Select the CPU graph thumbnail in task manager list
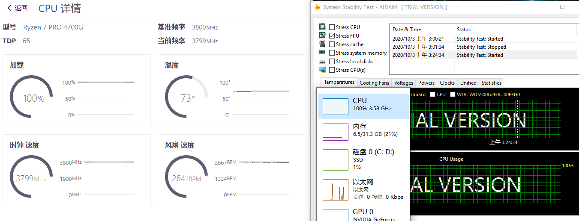Image resolution: width=579 pixels, height=221 pixels. (335, 106)
